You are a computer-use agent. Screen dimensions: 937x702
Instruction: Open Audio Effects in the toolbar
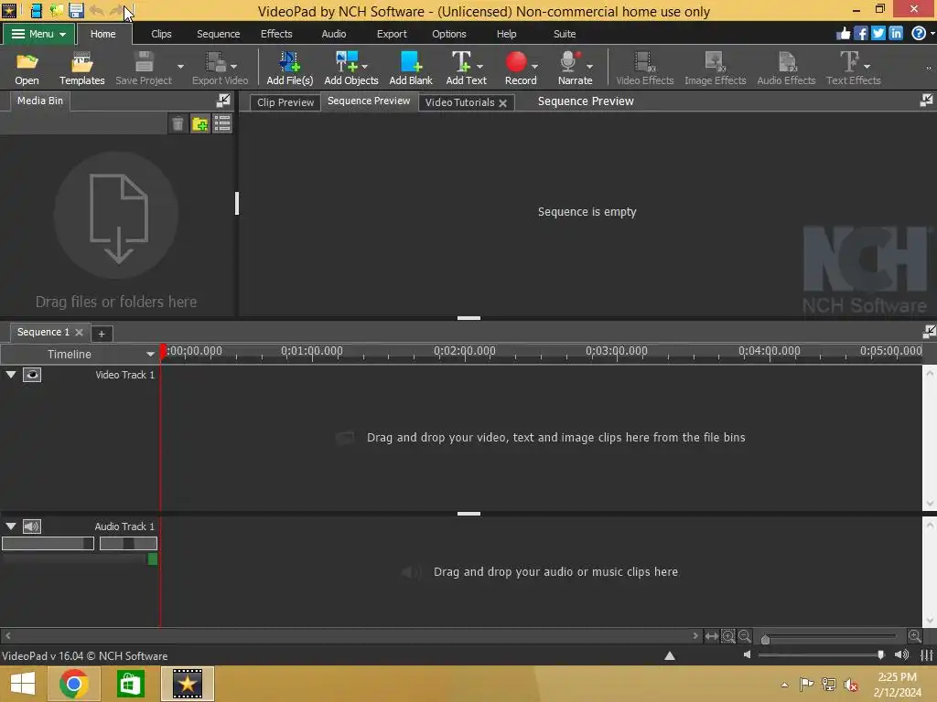(x=786, y=68)
